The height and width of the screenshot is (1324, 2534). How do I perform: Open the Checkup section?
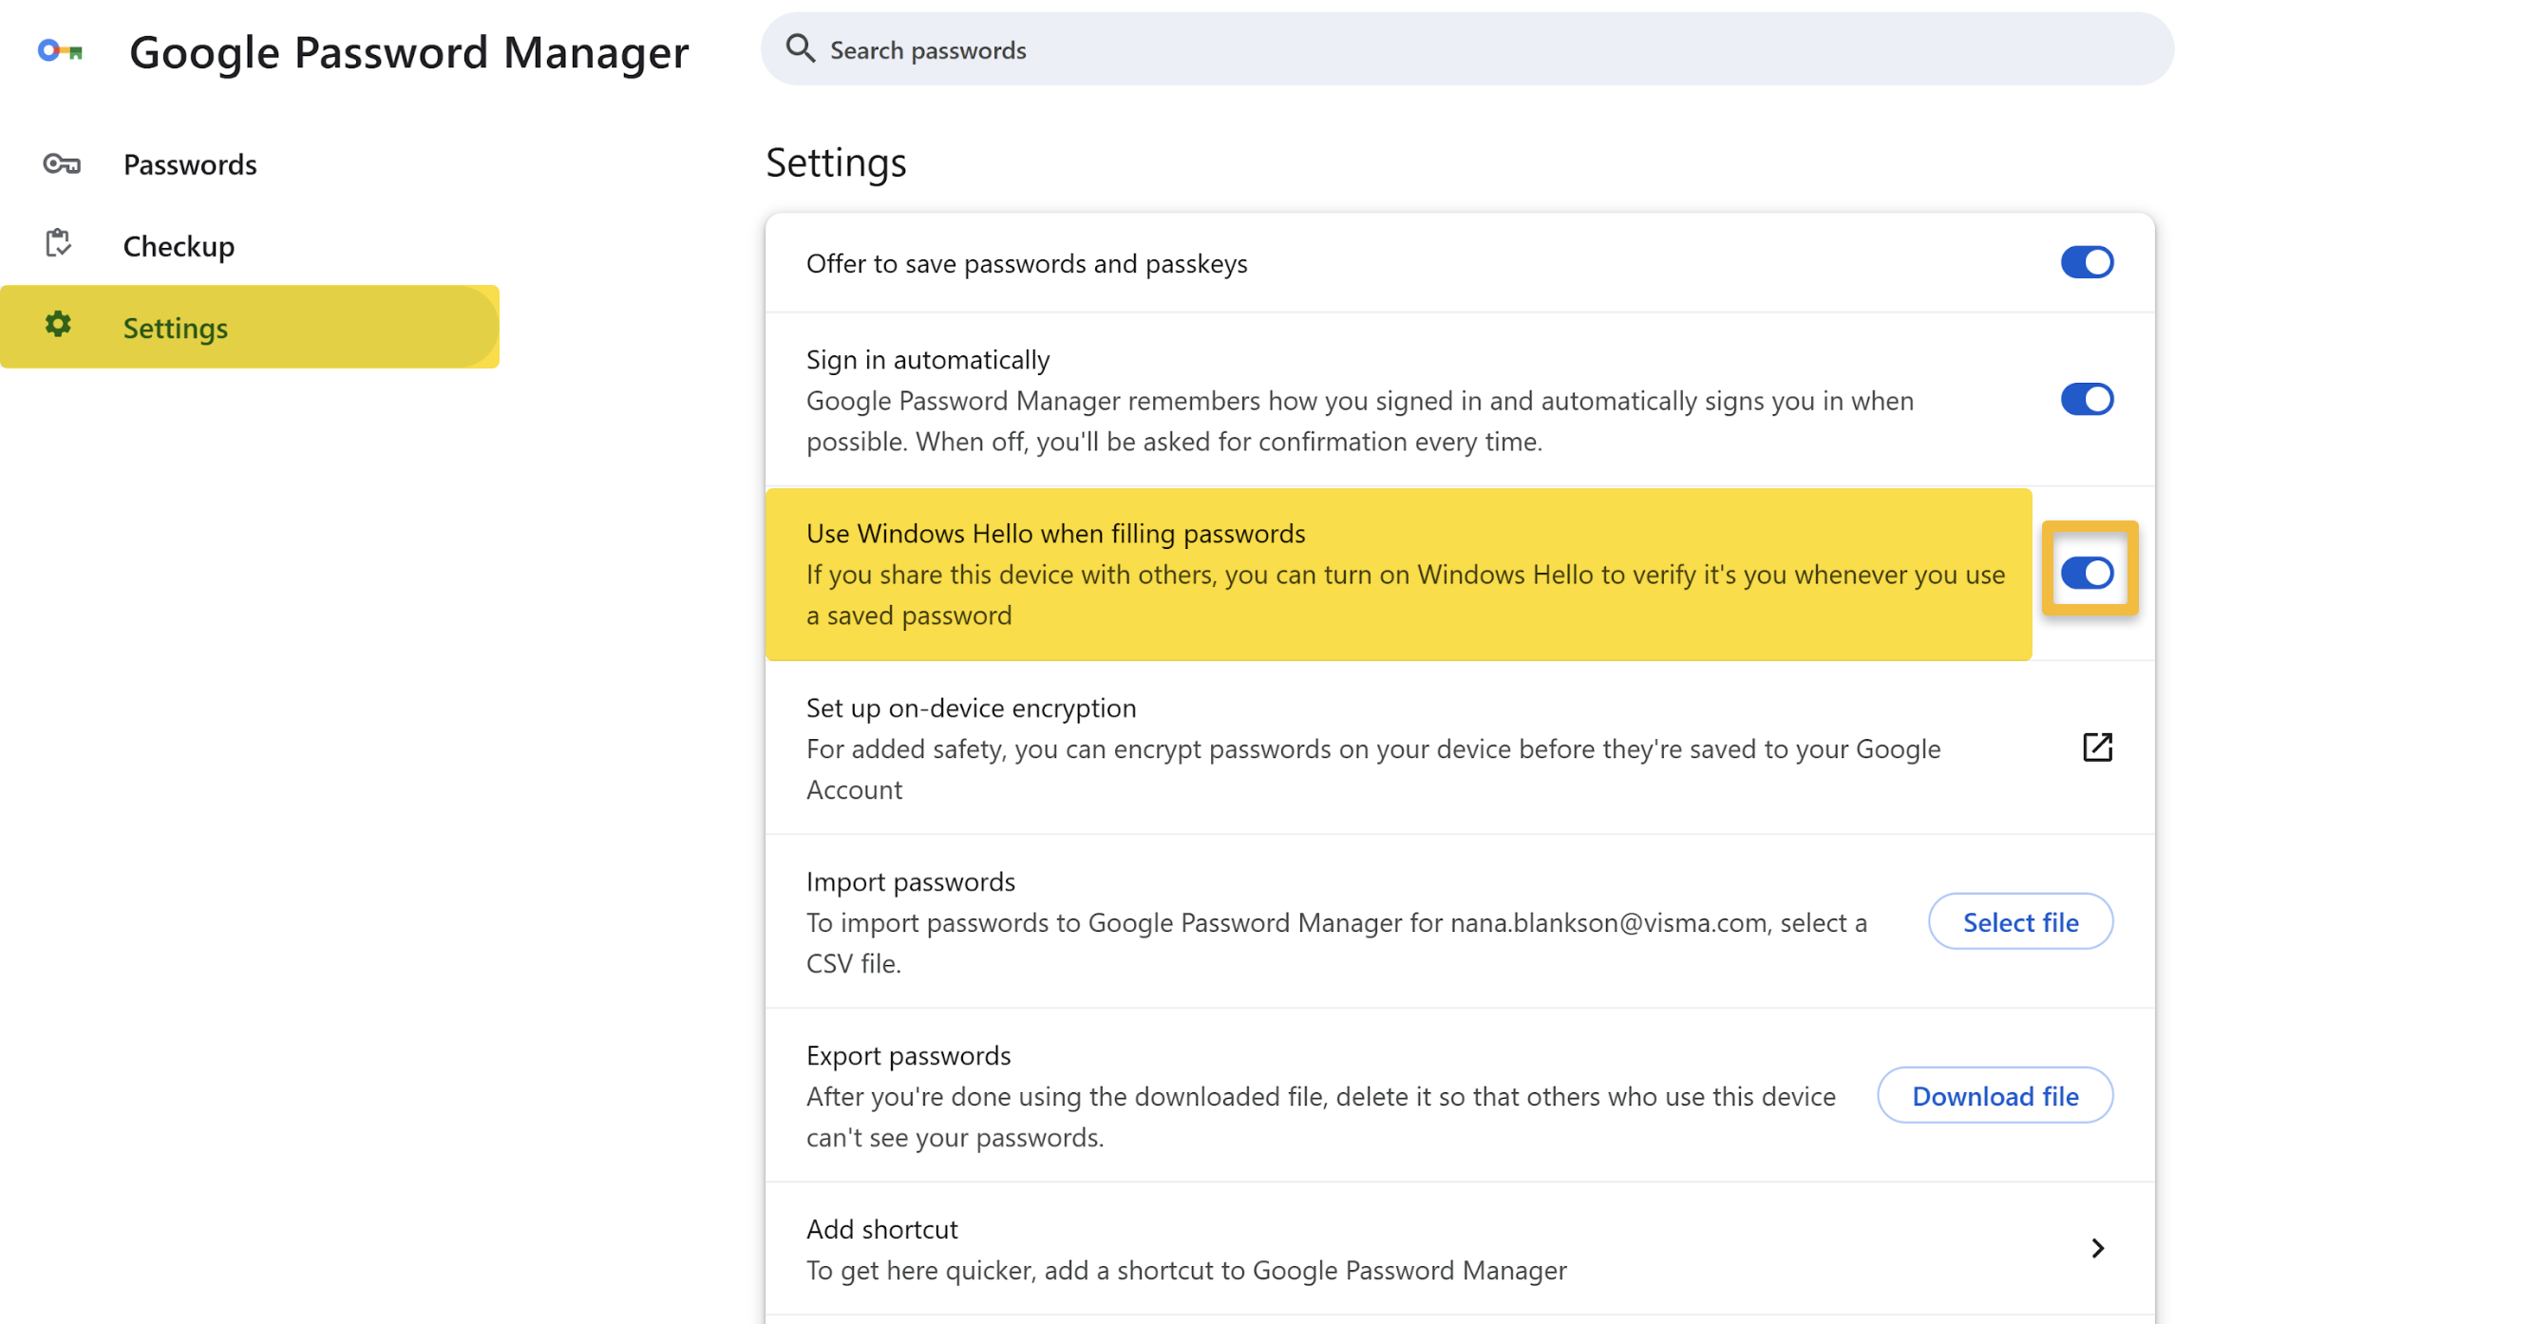pos(178,245)
